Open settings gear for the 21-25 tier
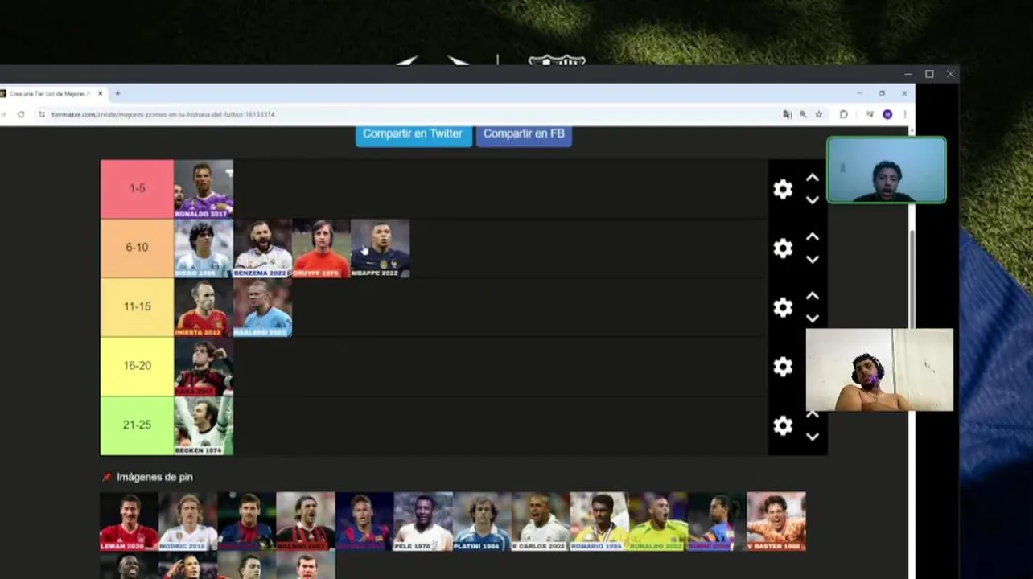The height and width of the screenshot is (579, 1033). [x=783, y=425]
